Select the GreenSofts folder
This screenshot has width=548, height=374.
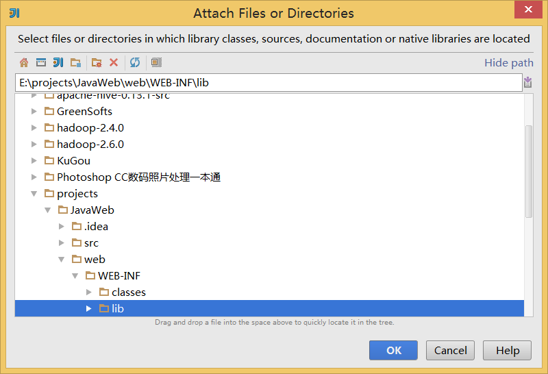coord(78,112)
